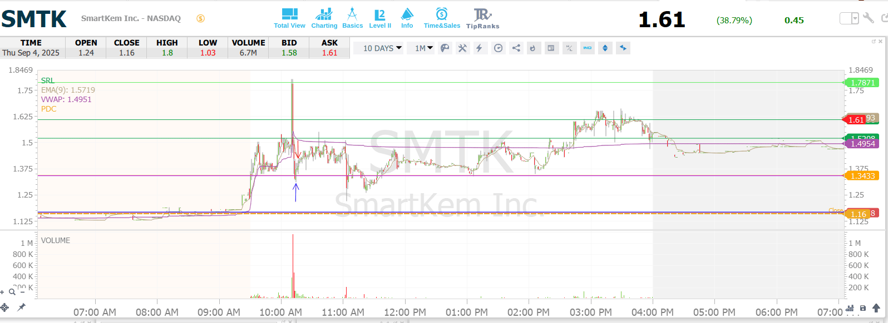888x323 pixels.
Task: Pop out the chart panel
Action: [874, 41]
